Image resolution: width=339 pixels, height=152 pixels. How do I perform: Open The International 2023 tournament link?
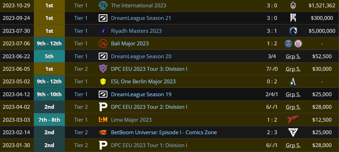[x=138, y=5]
